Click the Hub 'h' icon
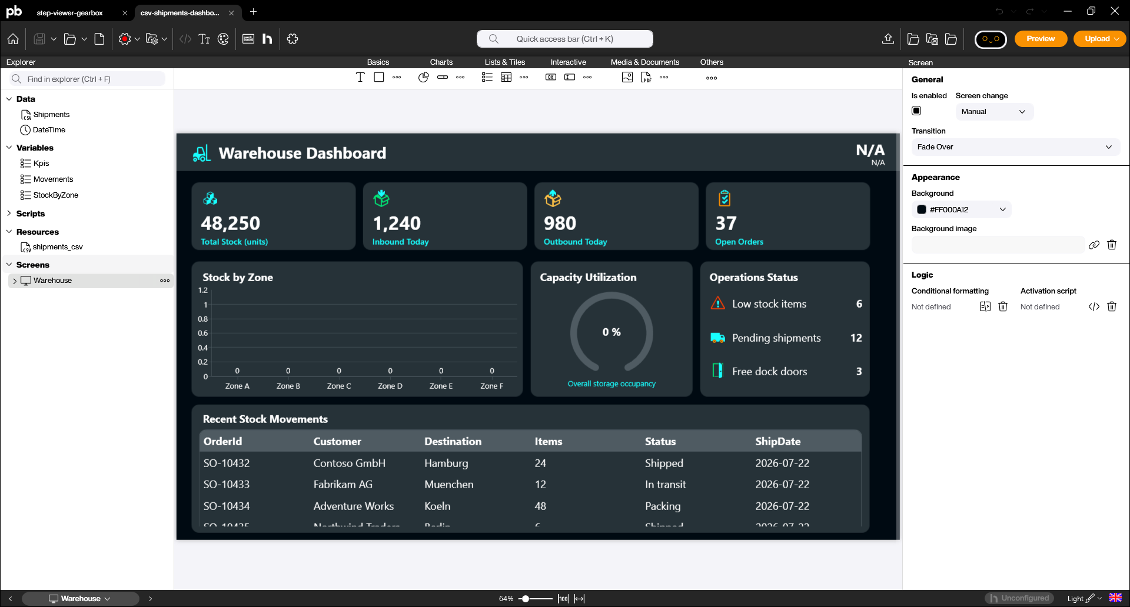The image size is (1130, 607). (x=267, y=39)
